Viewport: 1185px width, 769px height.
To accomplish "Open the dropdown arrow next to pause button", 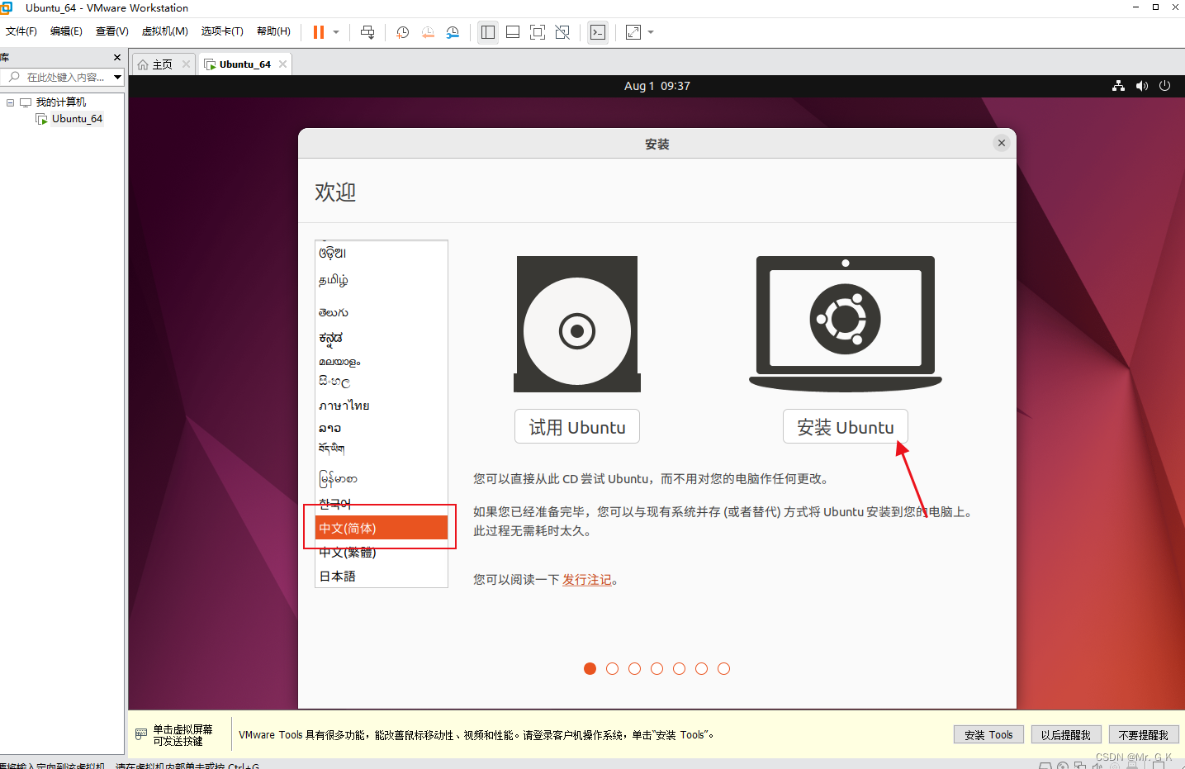I will coord(336,32).
